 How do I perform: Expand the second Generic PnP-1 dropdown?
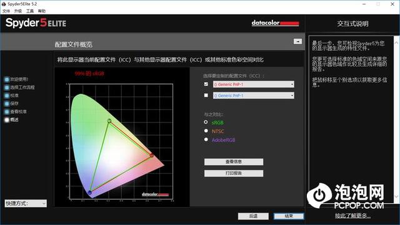click(x=254, y=95)
